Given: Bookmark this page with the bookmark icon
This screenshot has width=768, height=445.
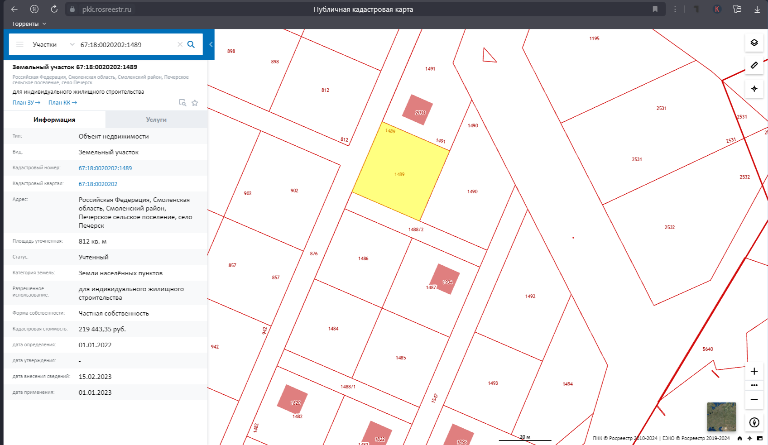Looking at the screenshot, I should point(655,9).
